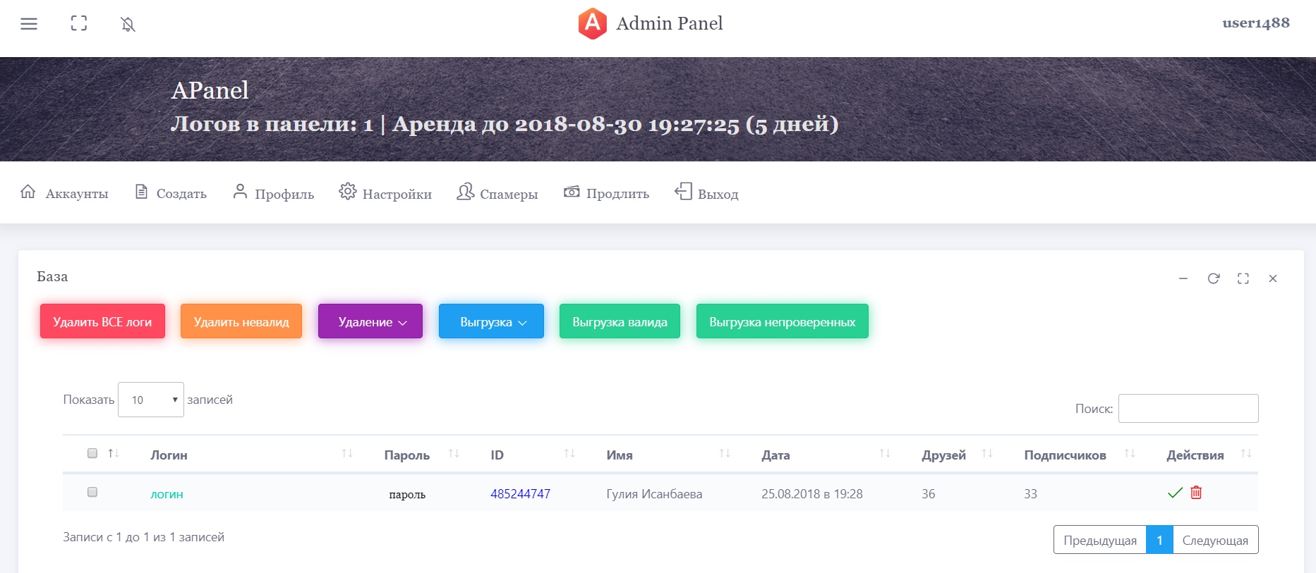Select page 1 in pagination
Viewport: 1316px width, 573px height.
pyautogui.click(x=1159, y=540)
